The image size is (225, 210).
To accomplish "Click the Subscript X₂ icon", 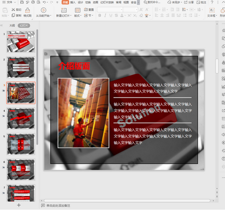I will (x=135, y=15).
